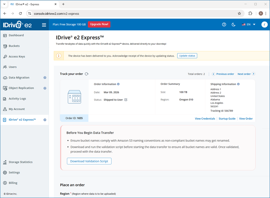Click the storage device illustration
The width and height of the screenshot is (270, 198).
click(74, 97)
